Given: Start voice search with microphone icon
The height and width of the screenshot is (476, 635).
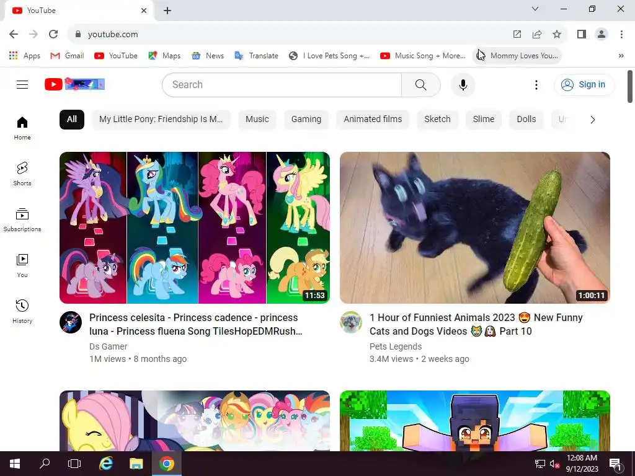Looking at the screenshot, I should pos(463,85).
